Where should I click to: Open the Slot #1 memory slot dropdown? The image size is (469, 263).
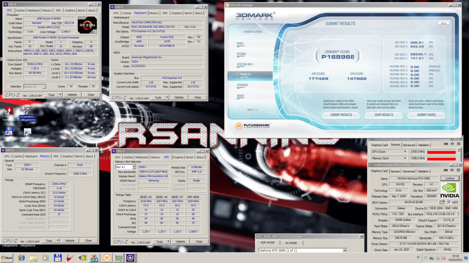[x=134, y=167]
